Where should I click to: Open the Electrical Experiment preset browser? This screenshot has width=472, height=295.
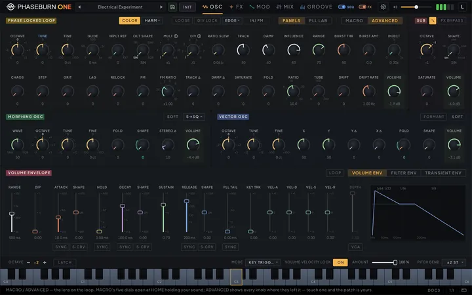click(x=120, y=7)
